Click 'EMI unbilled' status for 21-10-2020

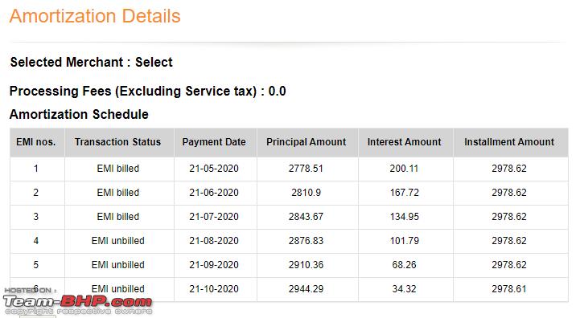pos(118,289)
